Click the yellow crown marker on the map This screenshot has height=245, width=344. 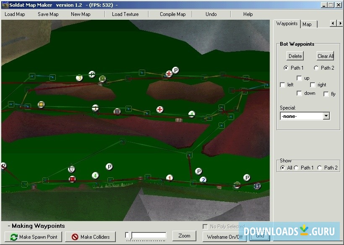(41, 104)
